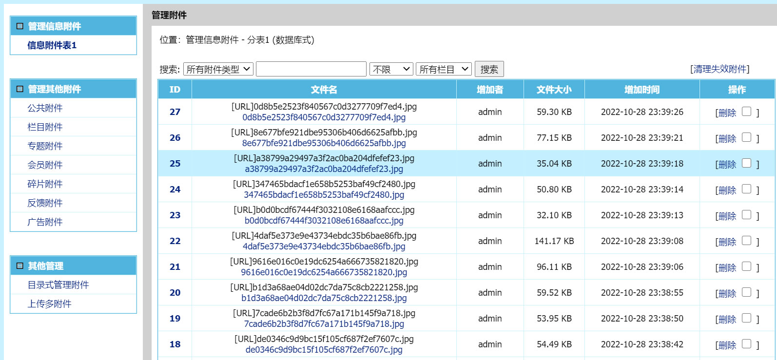Click the 文件大小 column header
This screenshot has width=777, height=360.
pos(554,90)
